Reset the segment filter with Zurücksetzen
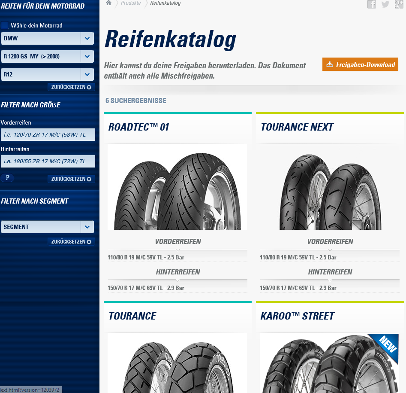 click(71, 242)
